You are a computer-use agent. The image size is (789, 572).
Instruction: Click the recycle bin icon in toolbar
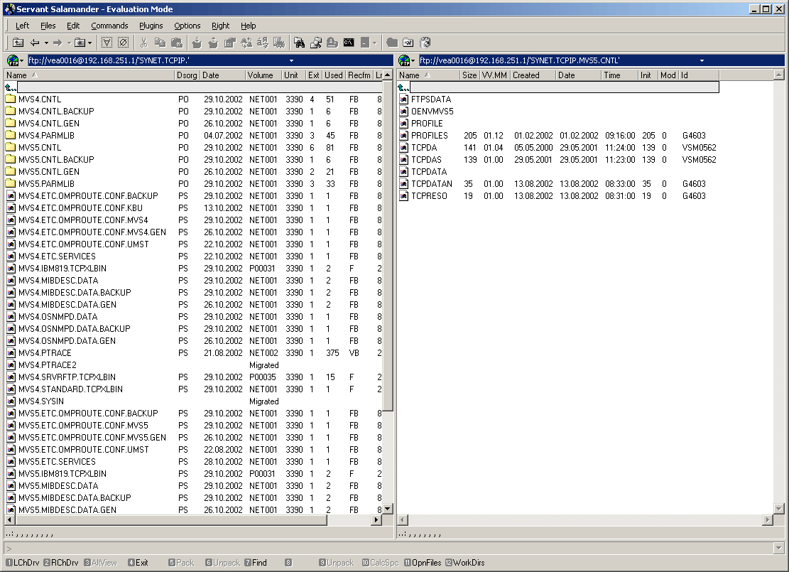(425, 43)
